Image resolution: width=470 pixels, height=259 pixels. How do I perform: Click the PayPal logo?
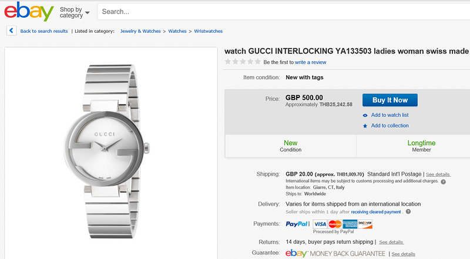pyautogui.click(x=297, y=224)
